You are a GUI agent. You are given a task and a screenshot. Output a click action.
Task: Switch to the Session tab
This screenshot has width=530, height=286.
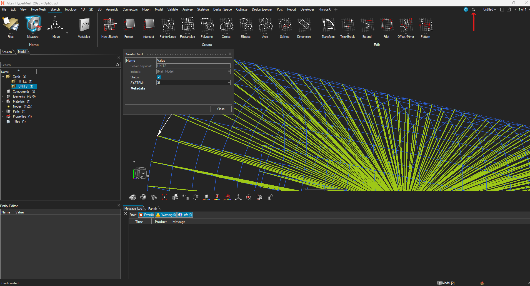7,52
